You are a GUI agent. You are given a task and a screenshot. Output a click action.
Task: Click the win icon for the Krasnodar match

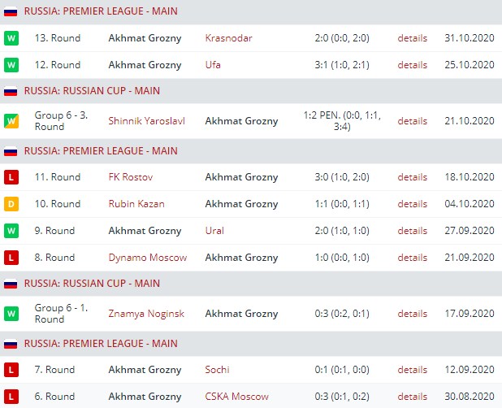(11, 38)
